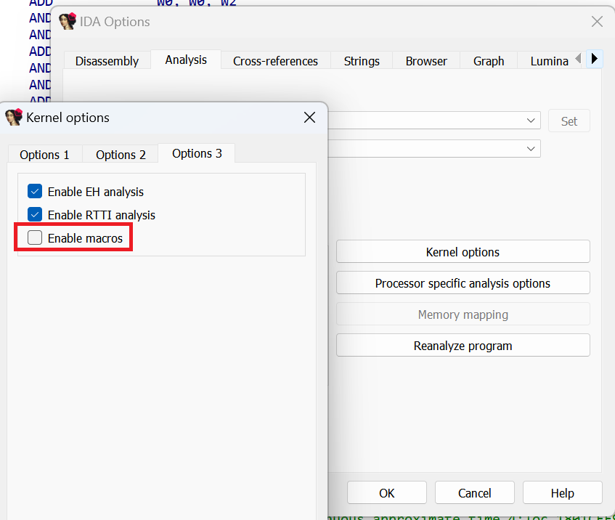The height and width of the screenshot is (520, 615).
Task: Open the Cross-references tab
Action: (275, 61)
